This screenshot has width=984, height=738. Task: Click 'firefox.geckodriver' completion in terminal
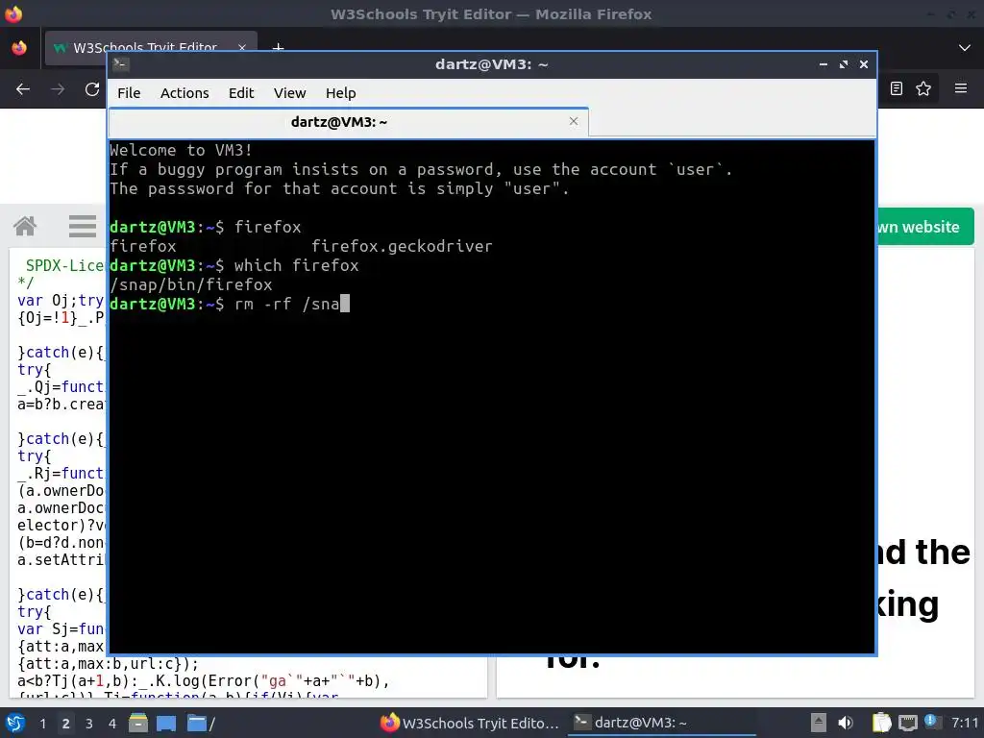[x=402, y=246]
